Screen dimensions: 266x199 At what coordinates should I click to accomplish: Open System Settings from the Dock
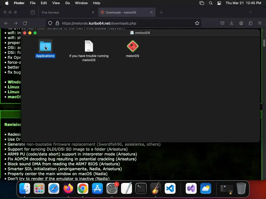[112, 188]
